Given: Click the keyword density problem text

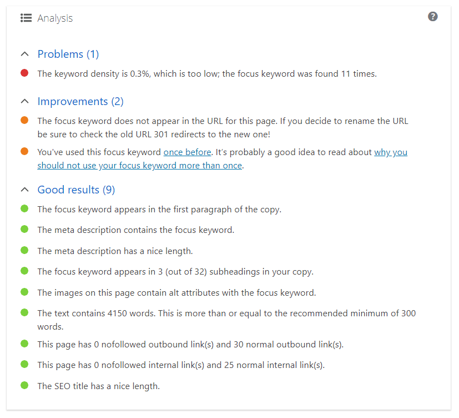Looking at the screenshot, I should [x=207, y=73].
